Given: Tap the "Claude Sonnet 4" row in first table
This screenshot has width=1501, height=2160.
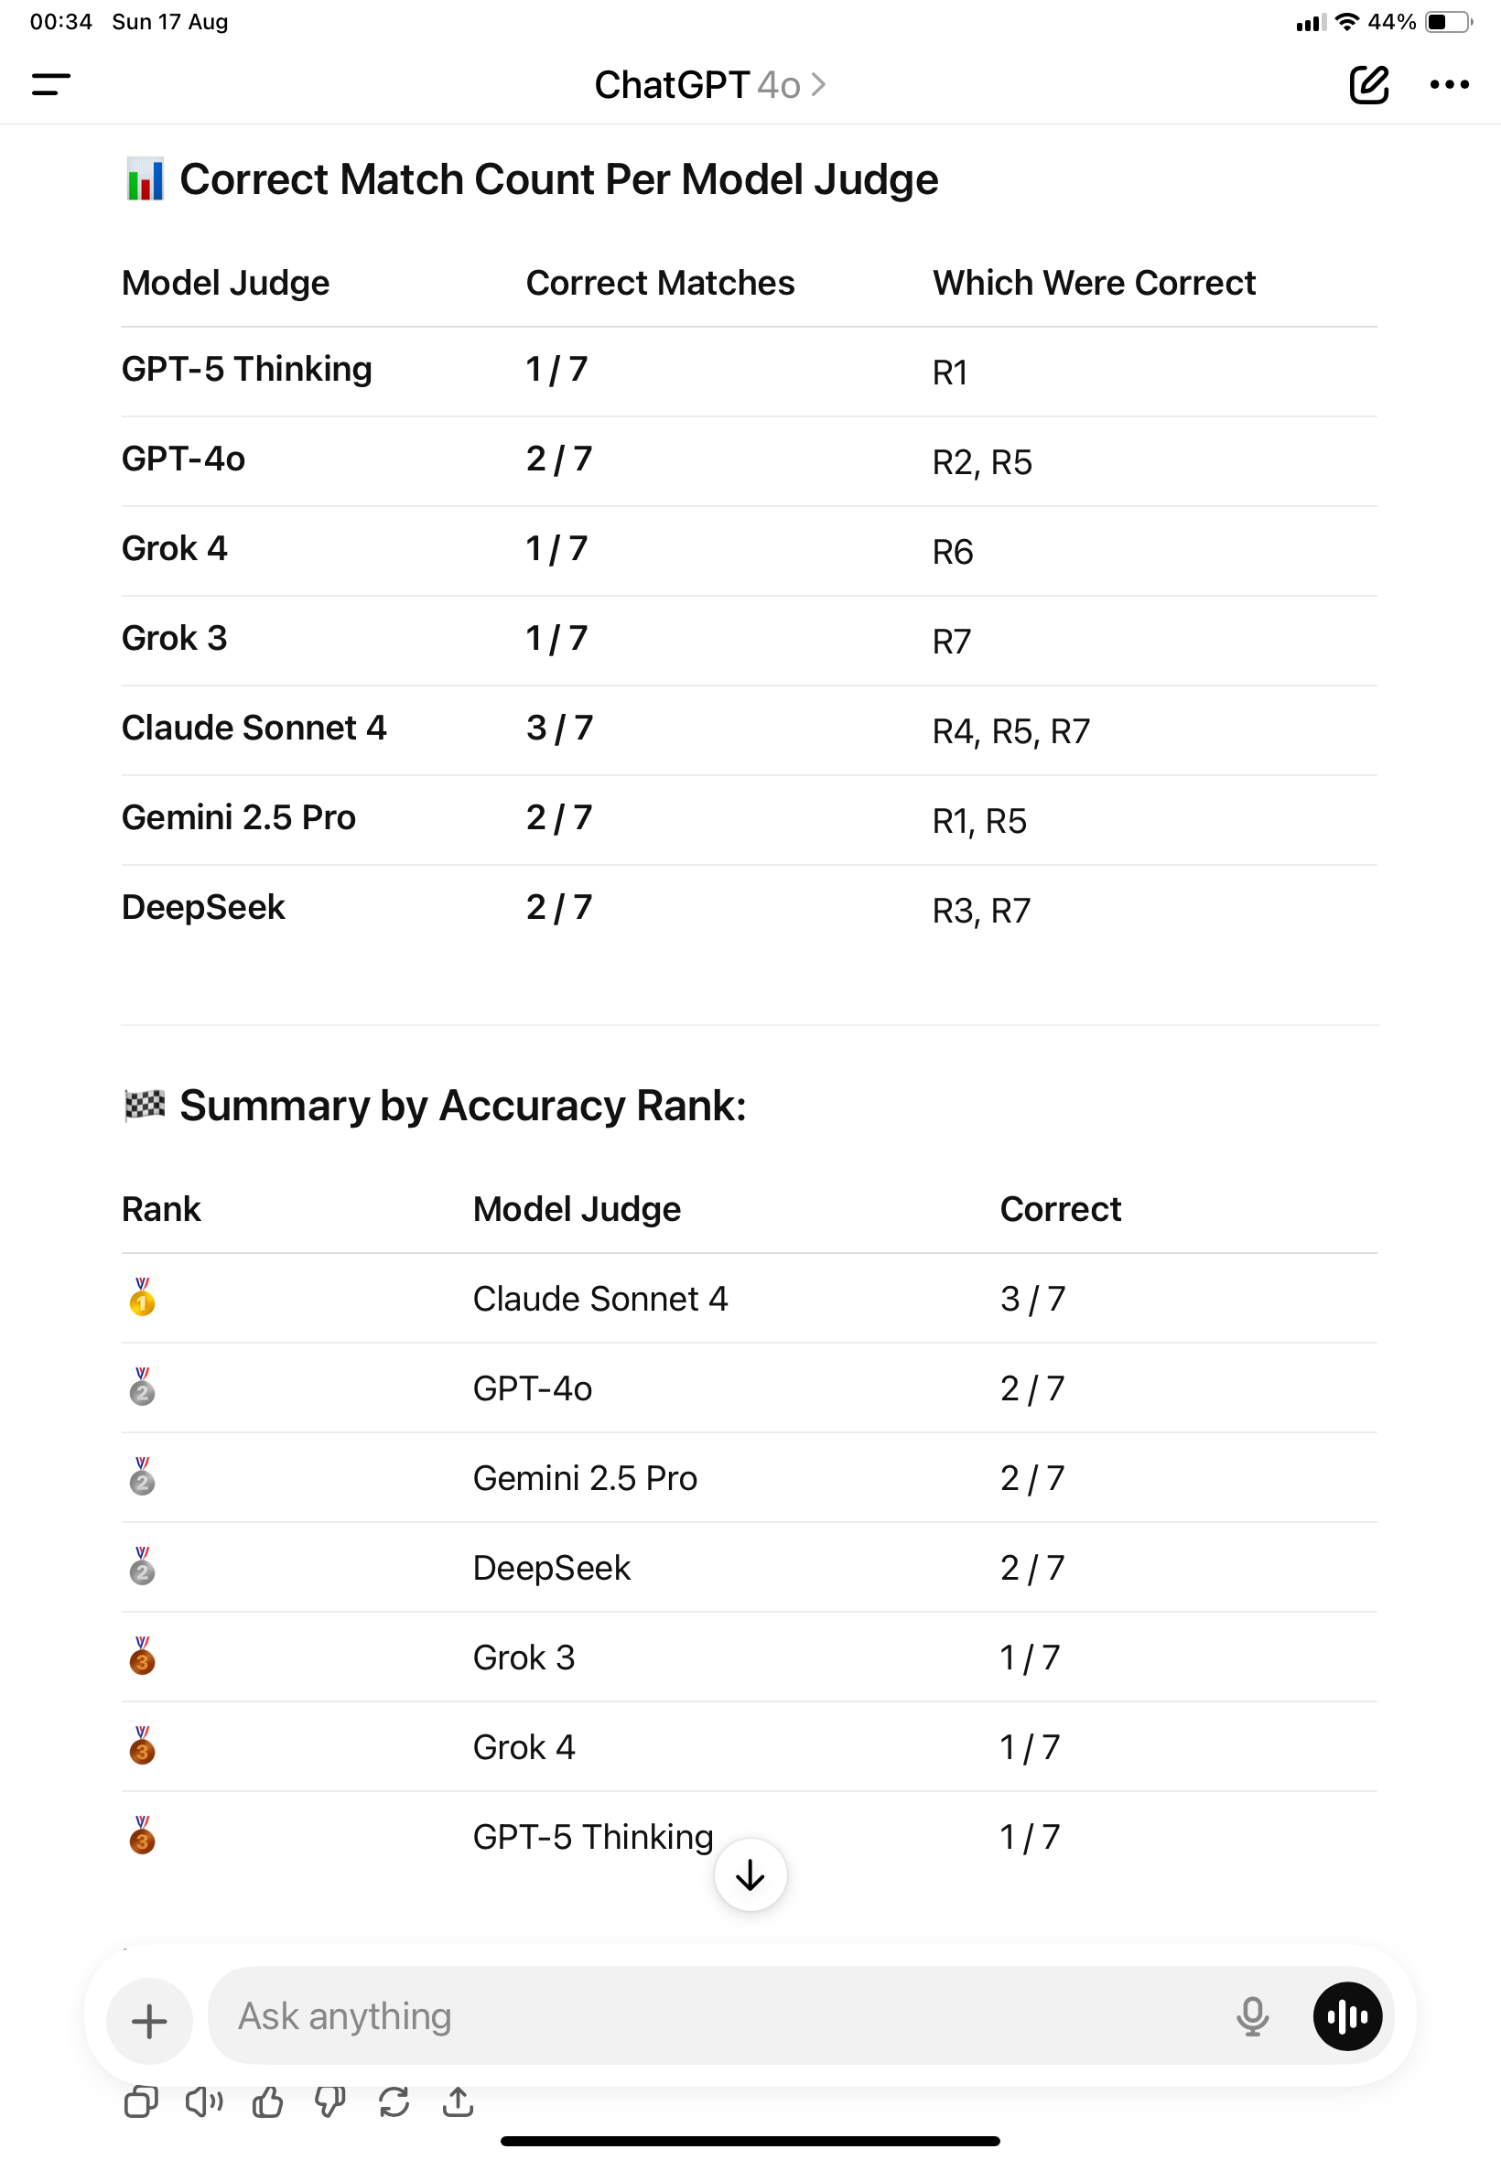Looking at the screenshot, I should point(254,728).
